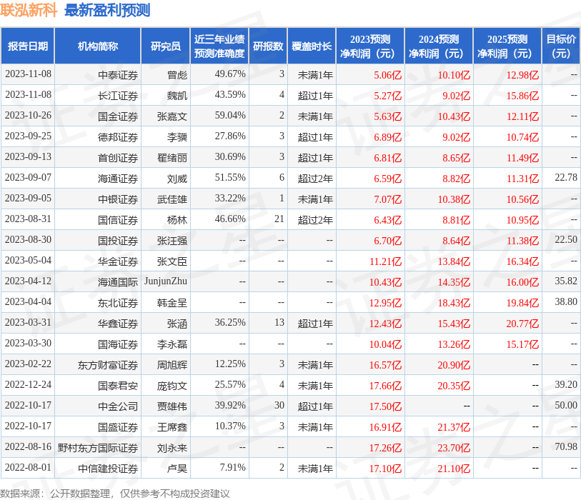Click the 目标价 column header
581x500 pixels.
click(x=561, y=46)
